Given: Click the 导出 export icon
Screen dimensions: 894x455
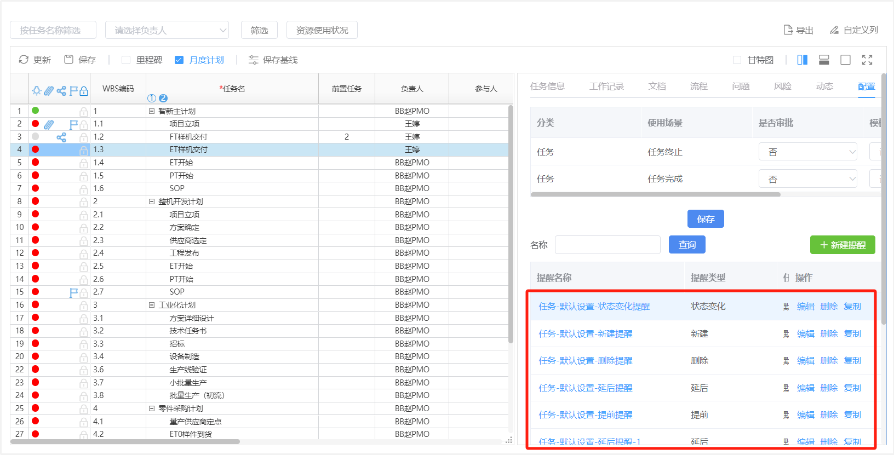Looking at the screenshot, I should [788, 30].
